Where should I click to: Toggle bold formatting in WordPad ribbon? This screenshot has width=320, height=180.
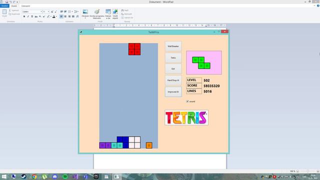click(x=24, y=16)
